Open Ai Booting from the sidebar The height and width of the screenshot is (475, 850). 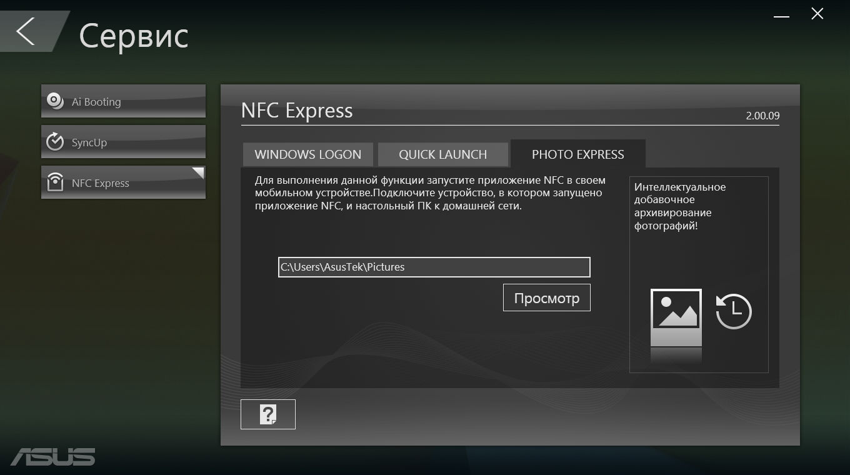point(123,101)
